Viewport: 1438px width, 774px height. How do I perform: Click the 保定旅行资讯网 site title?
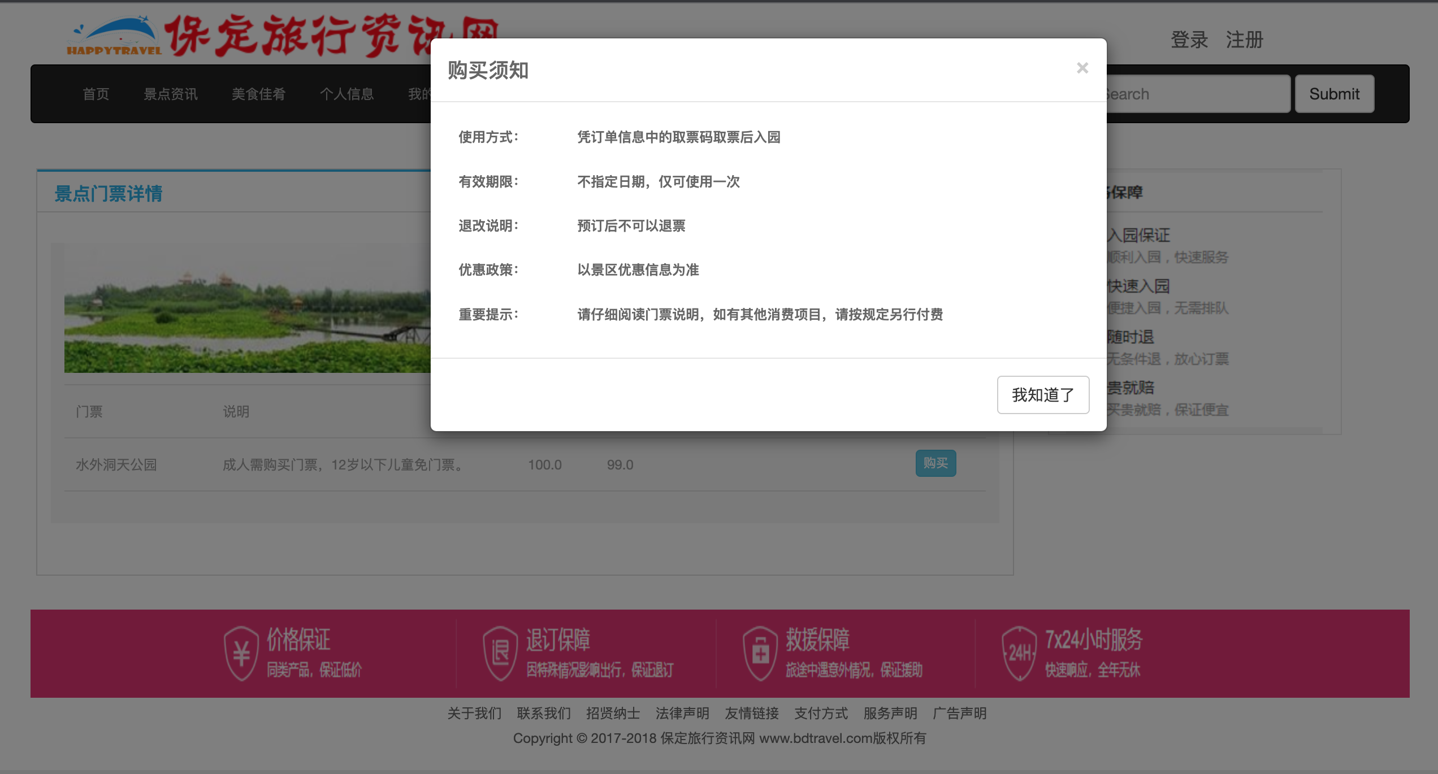[331, 35]
